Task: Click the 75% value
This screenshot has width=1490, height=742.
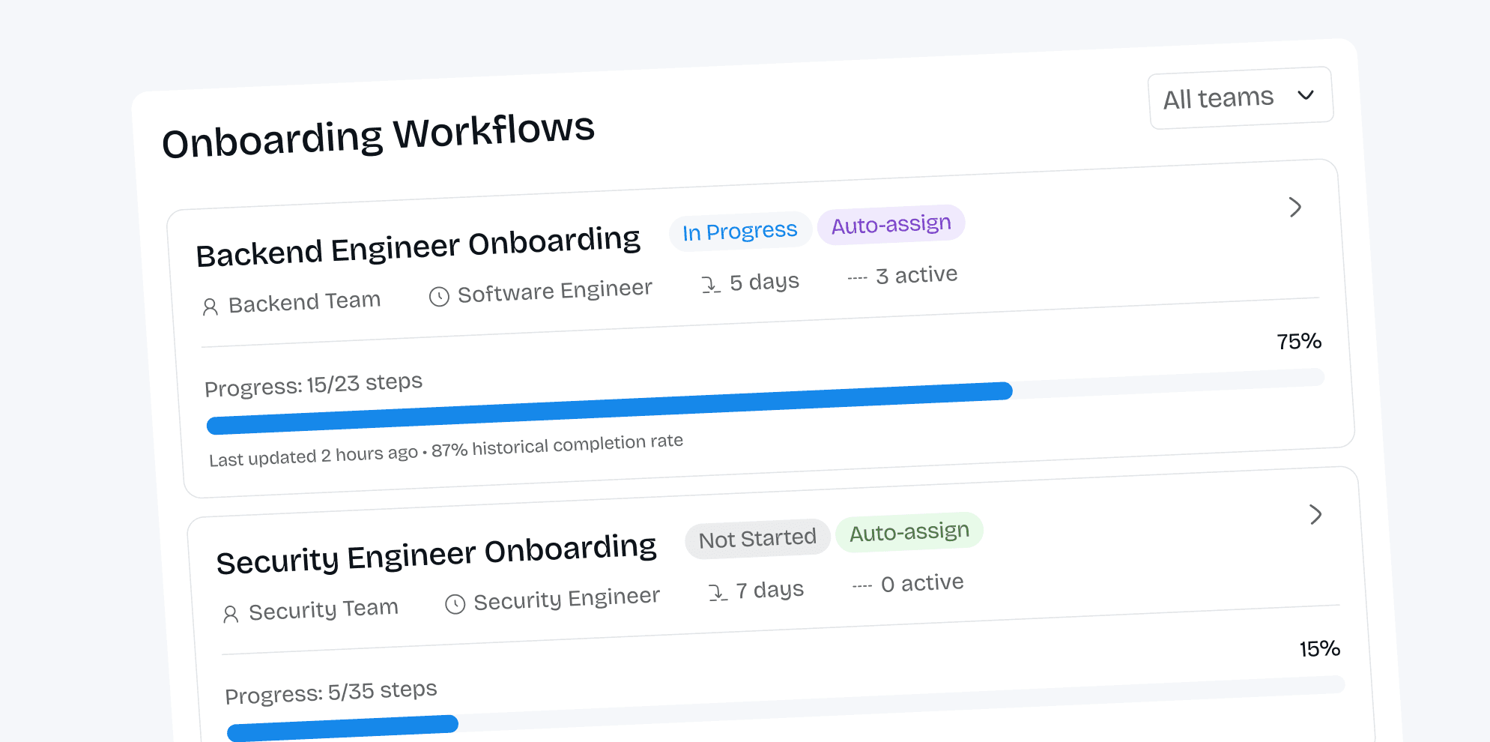Action: (1299, 342)
